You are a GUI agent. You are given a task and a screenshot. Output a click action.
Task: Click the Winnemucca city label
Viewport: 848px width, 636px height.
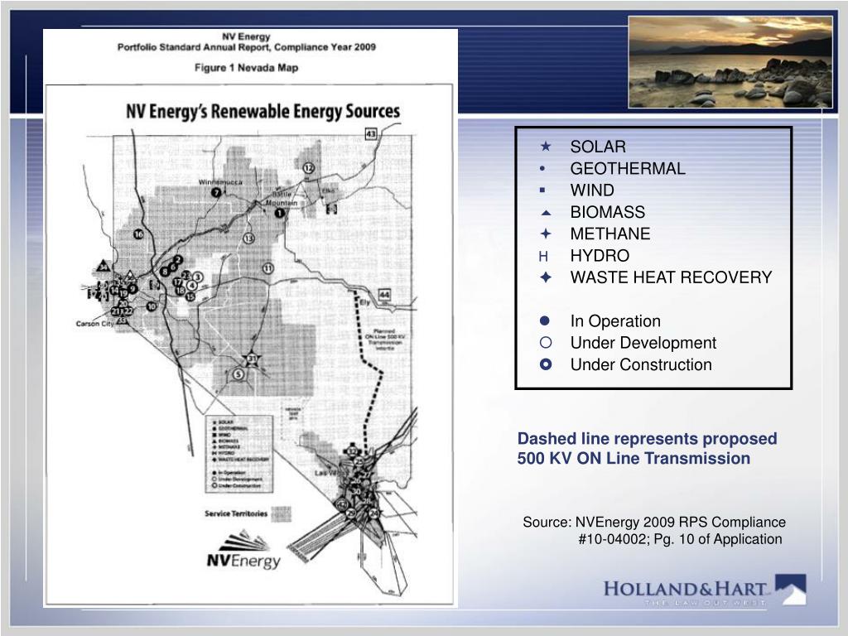point(220,182)
